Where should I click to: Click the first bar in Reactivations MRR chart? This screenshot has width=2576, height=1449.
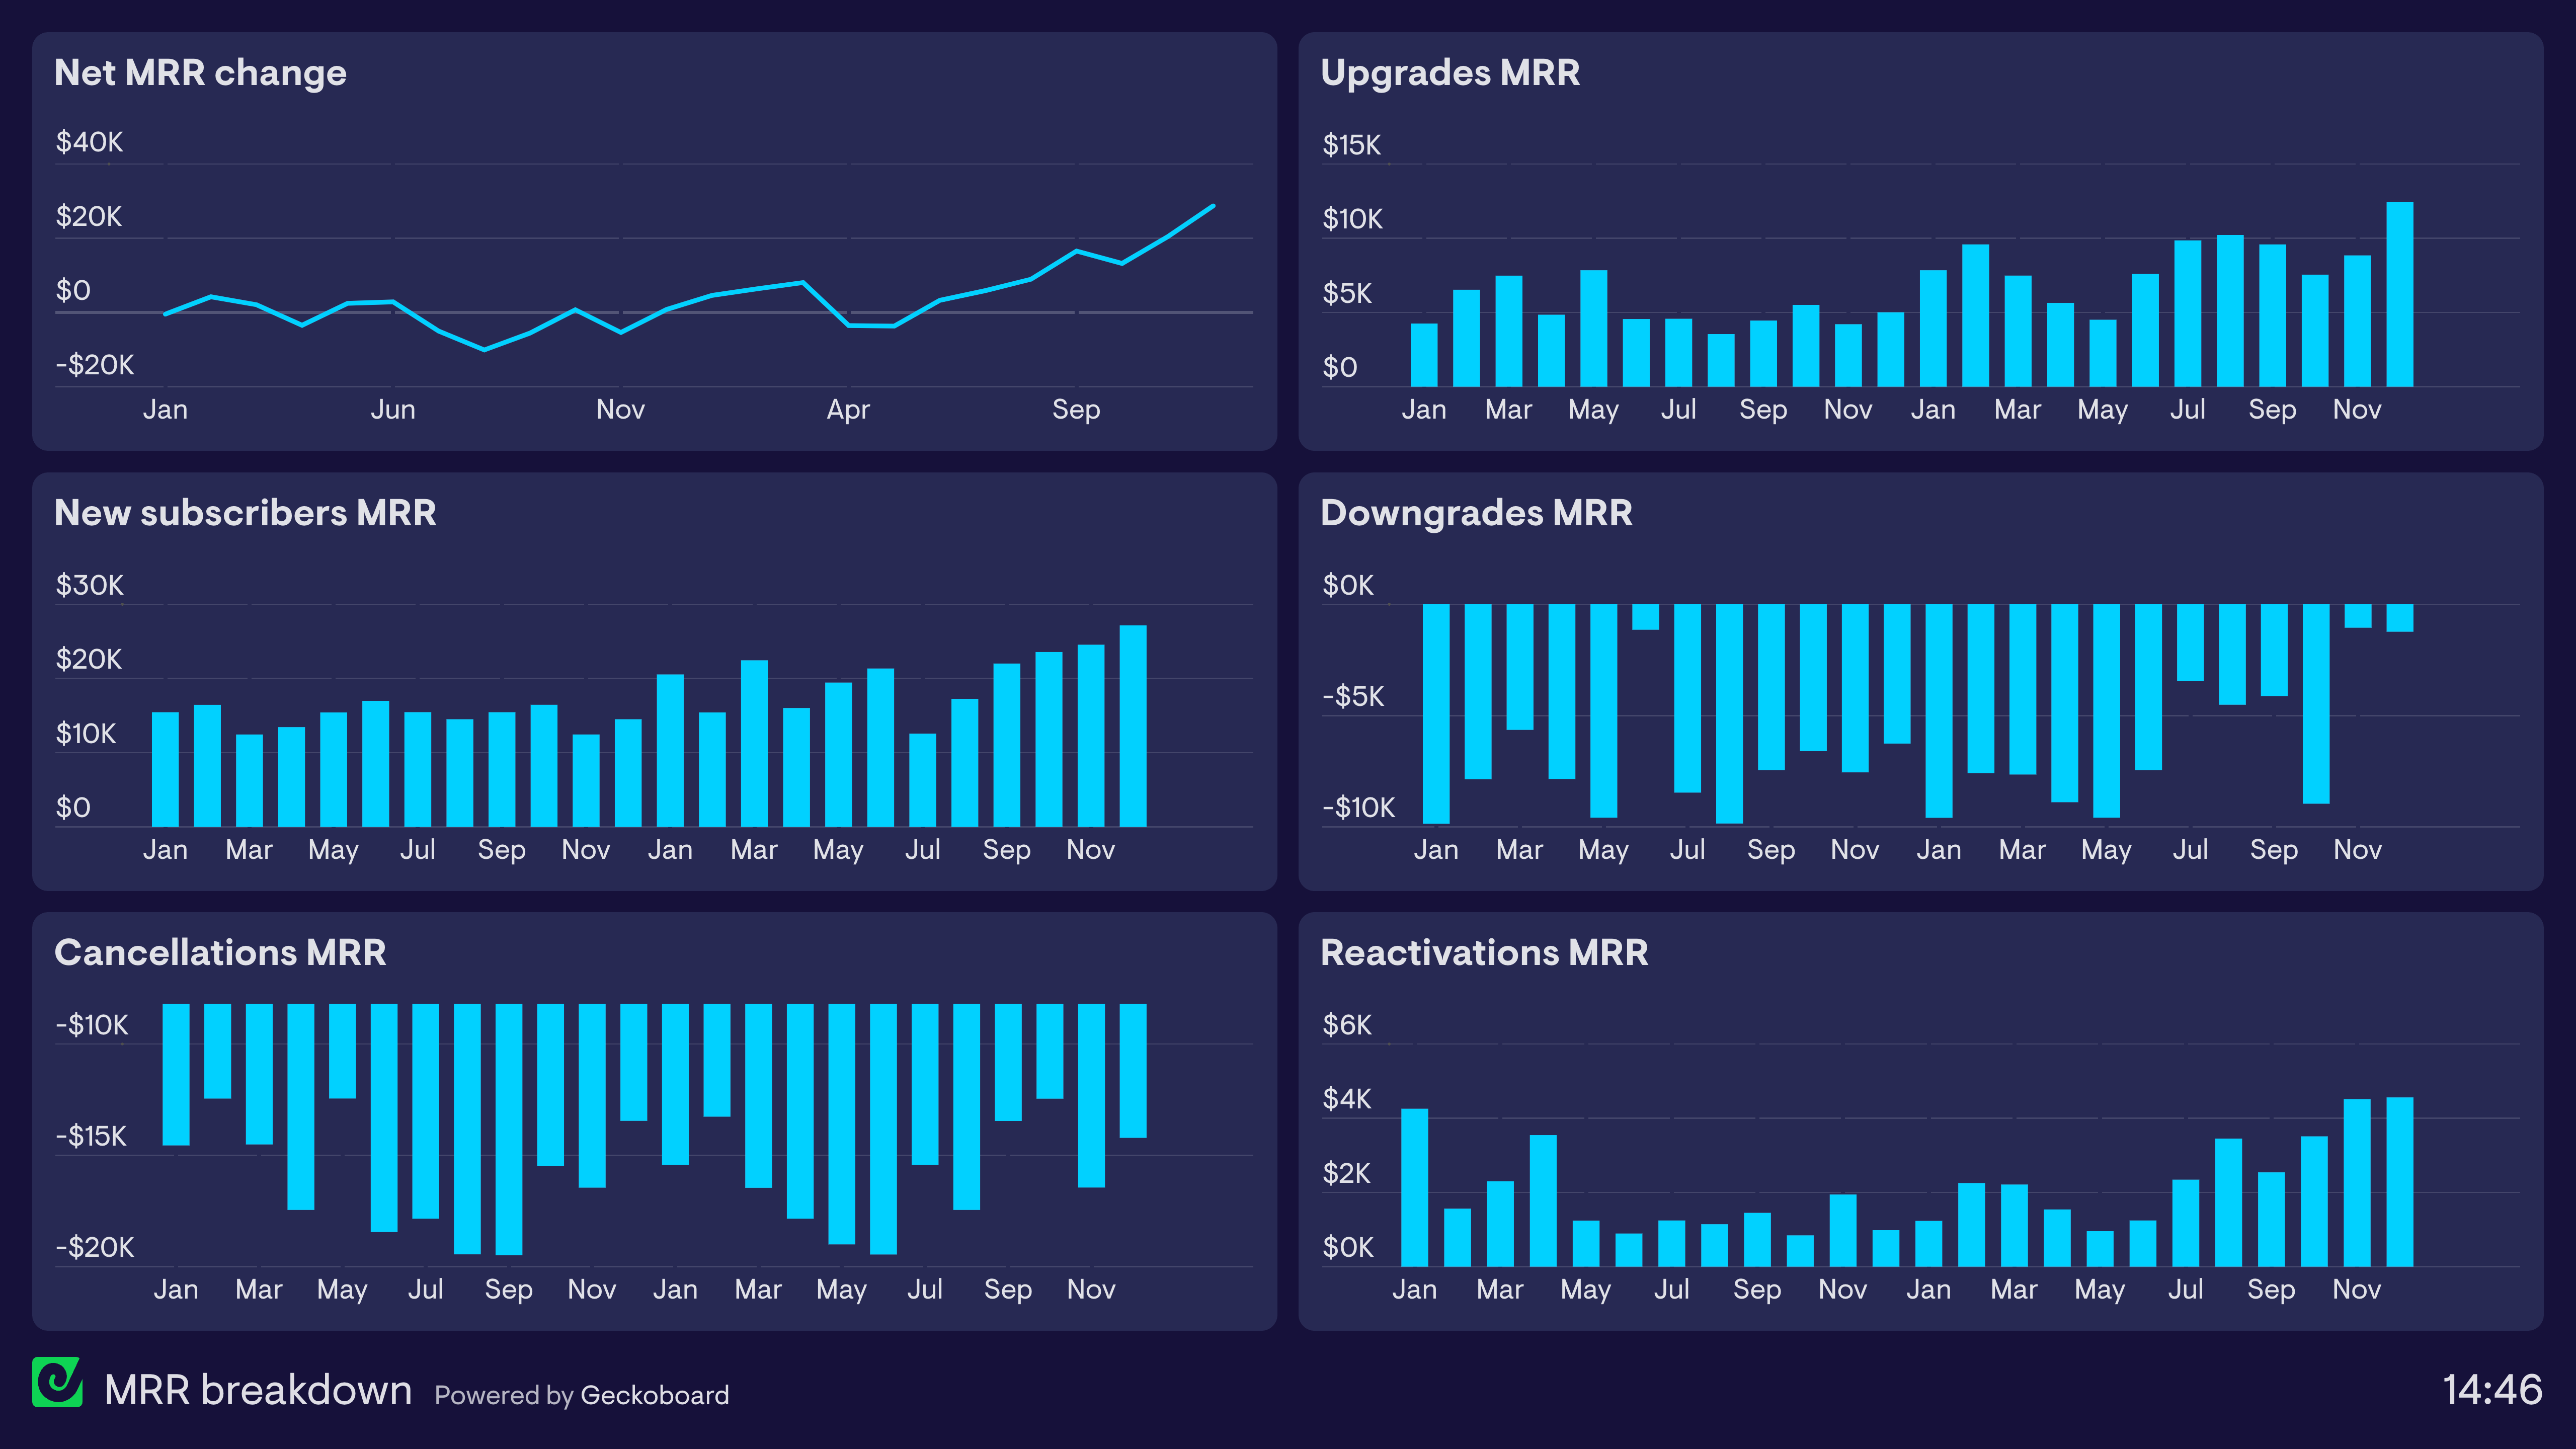(1414, 1187)
